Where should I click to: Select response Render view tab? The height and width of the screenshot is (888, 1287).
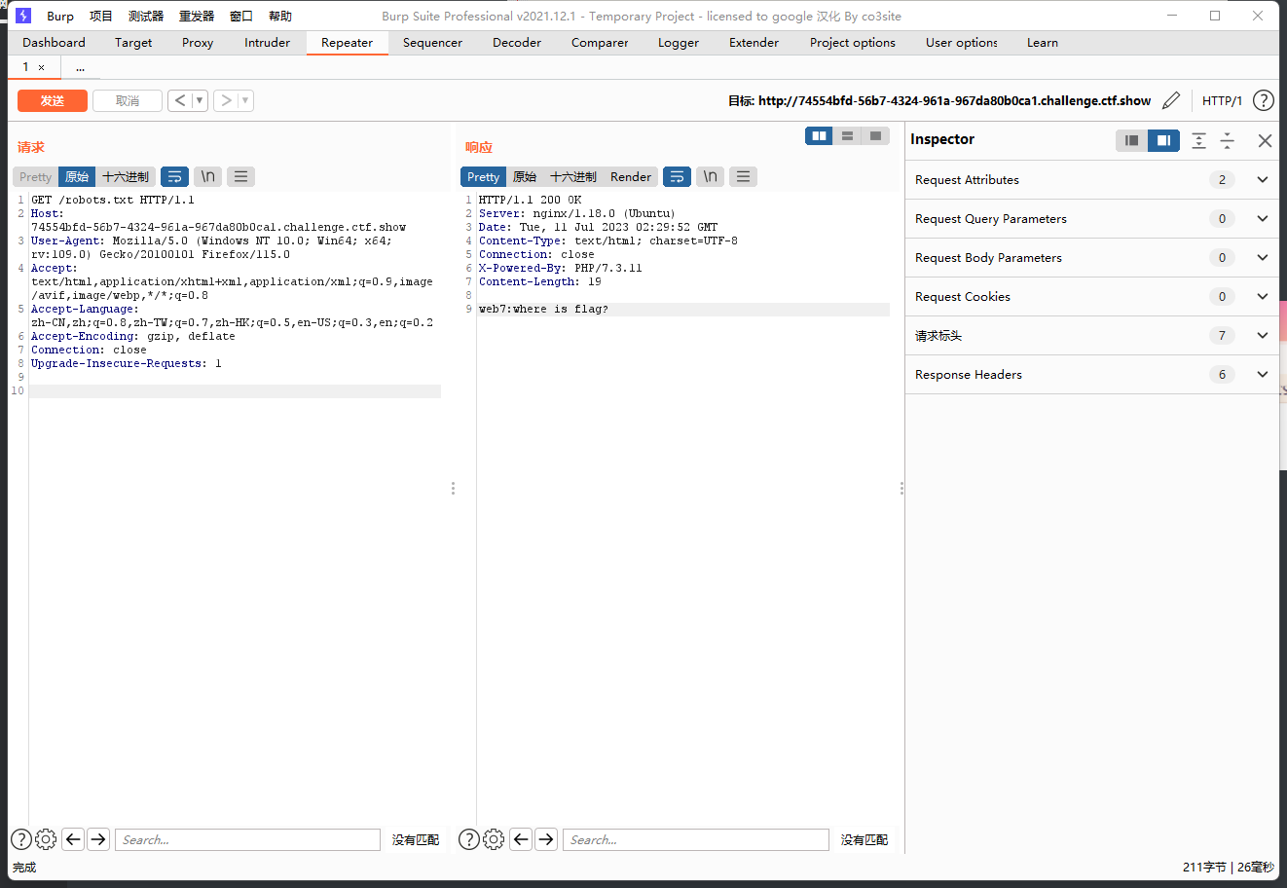tap(631, 176)
